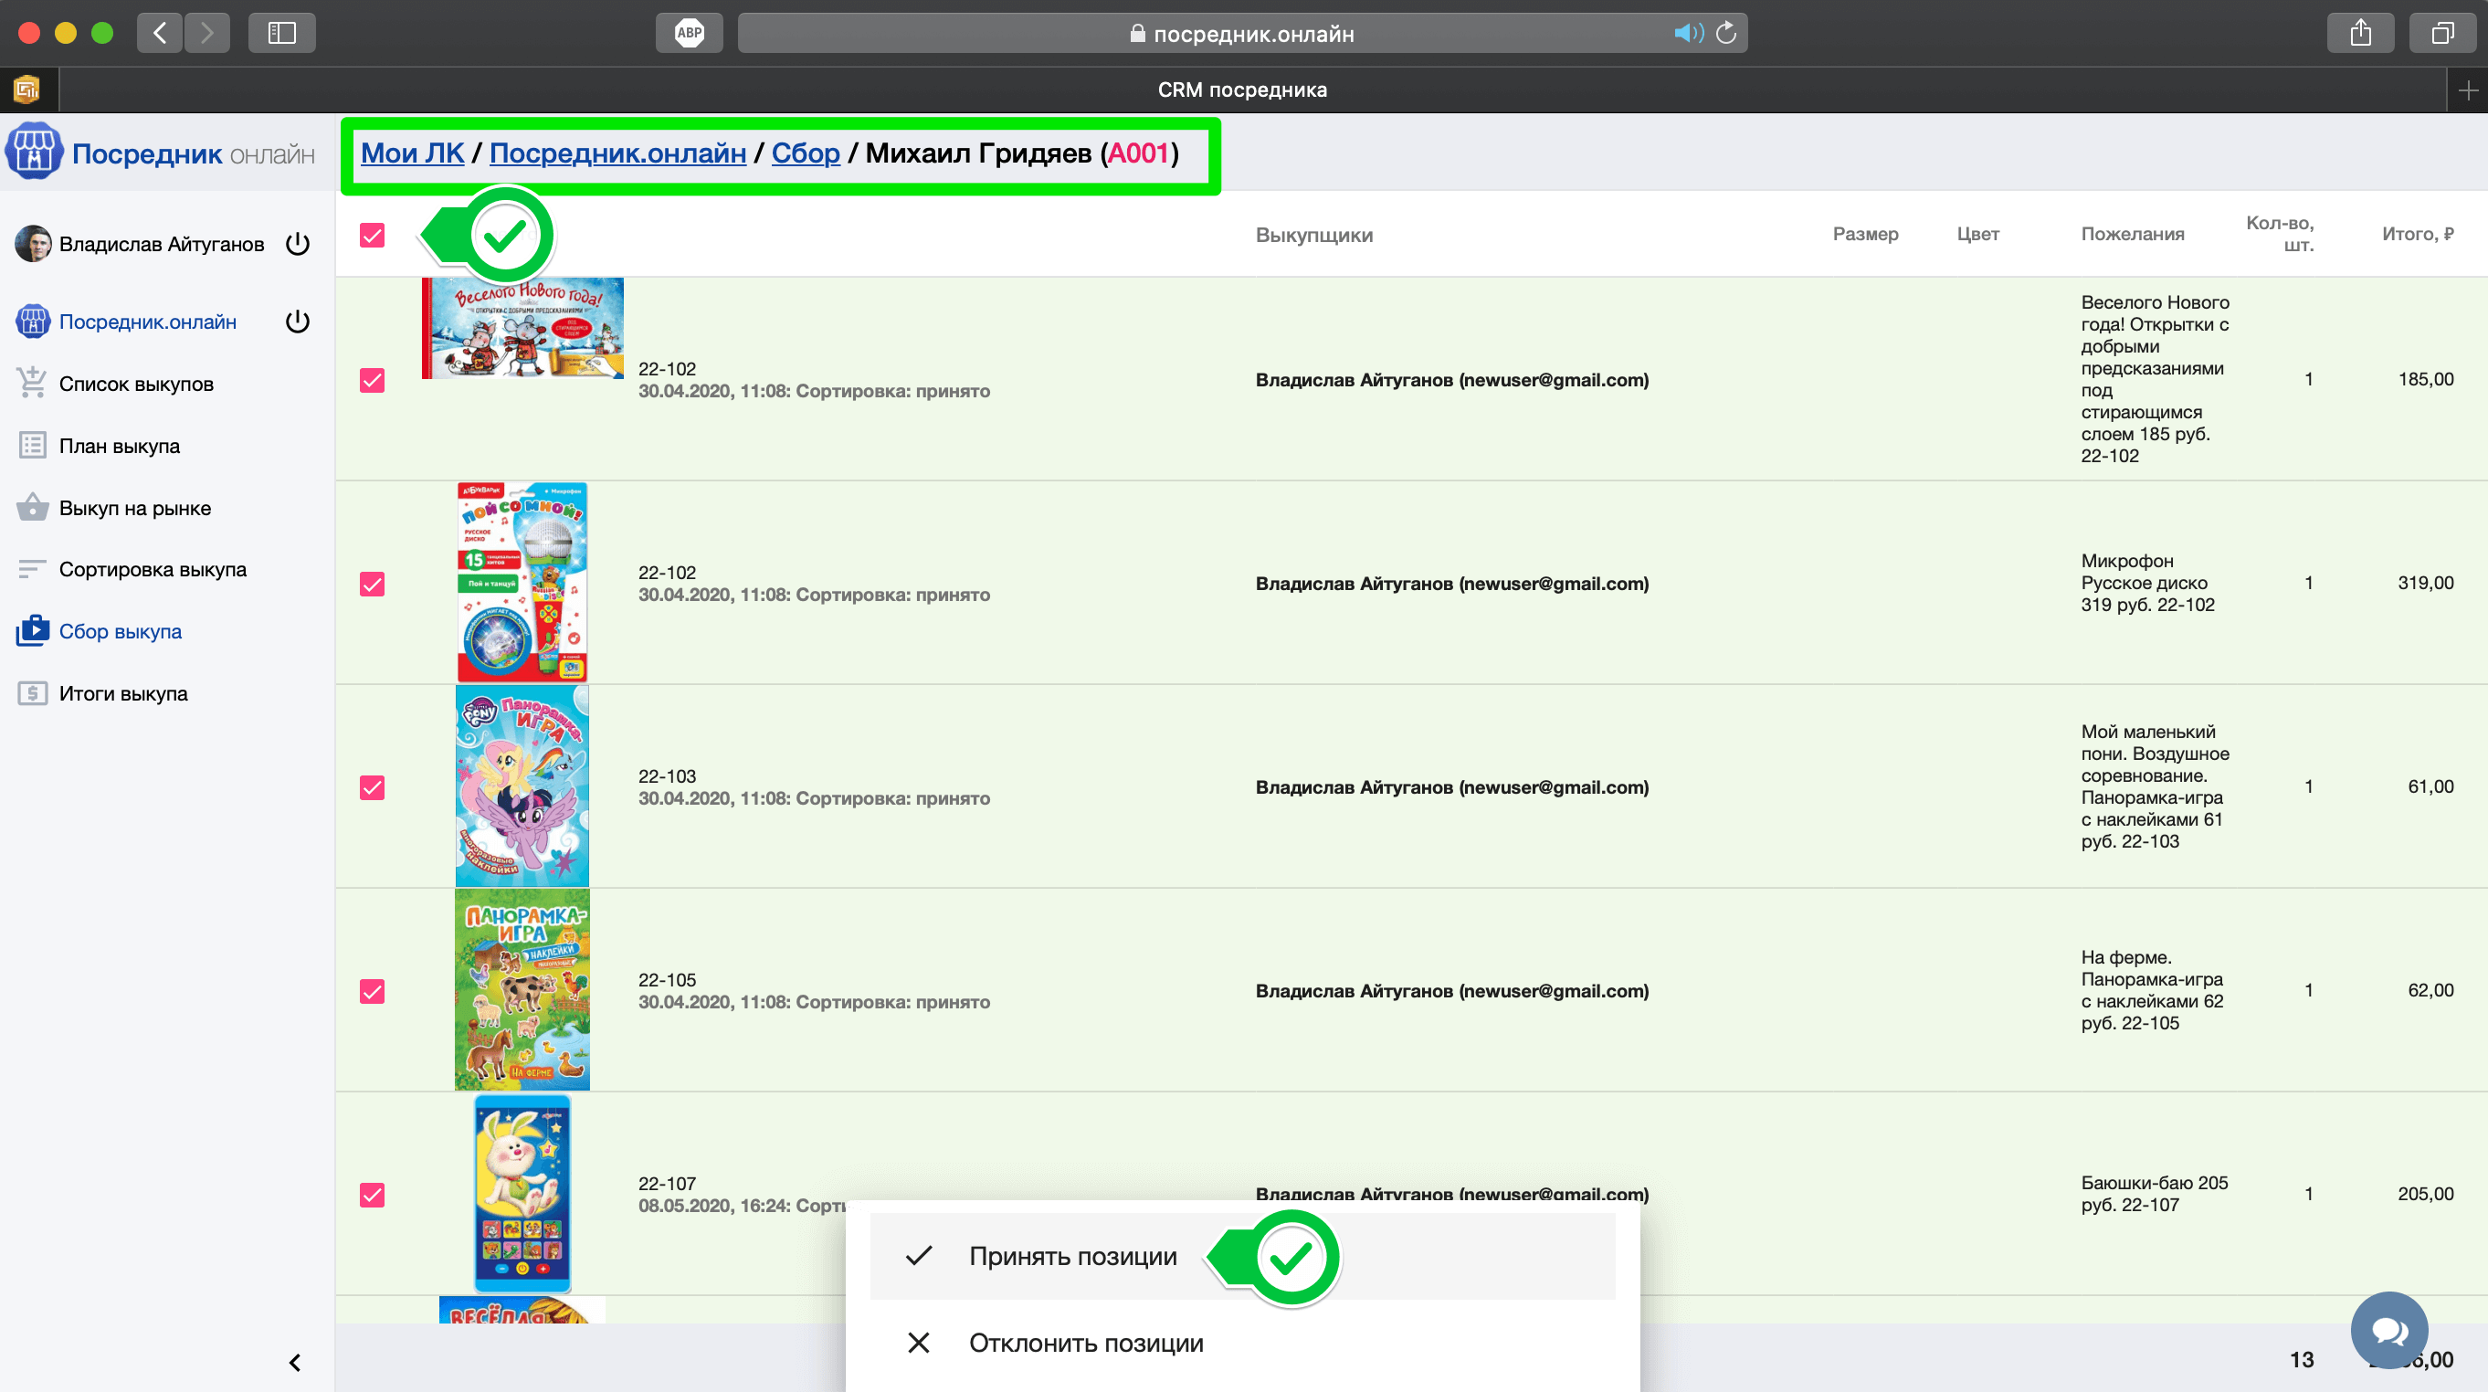The width and height of the screenshot is (2488, 1392).
Task: Open the My Little Pony panorama thumbnail
Action: tap(522, 786)
